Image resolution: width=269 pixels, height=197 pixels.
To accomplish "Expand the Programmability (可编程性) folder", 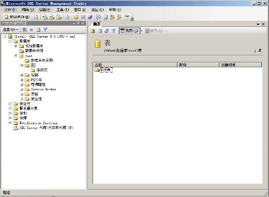I will 22,85.
